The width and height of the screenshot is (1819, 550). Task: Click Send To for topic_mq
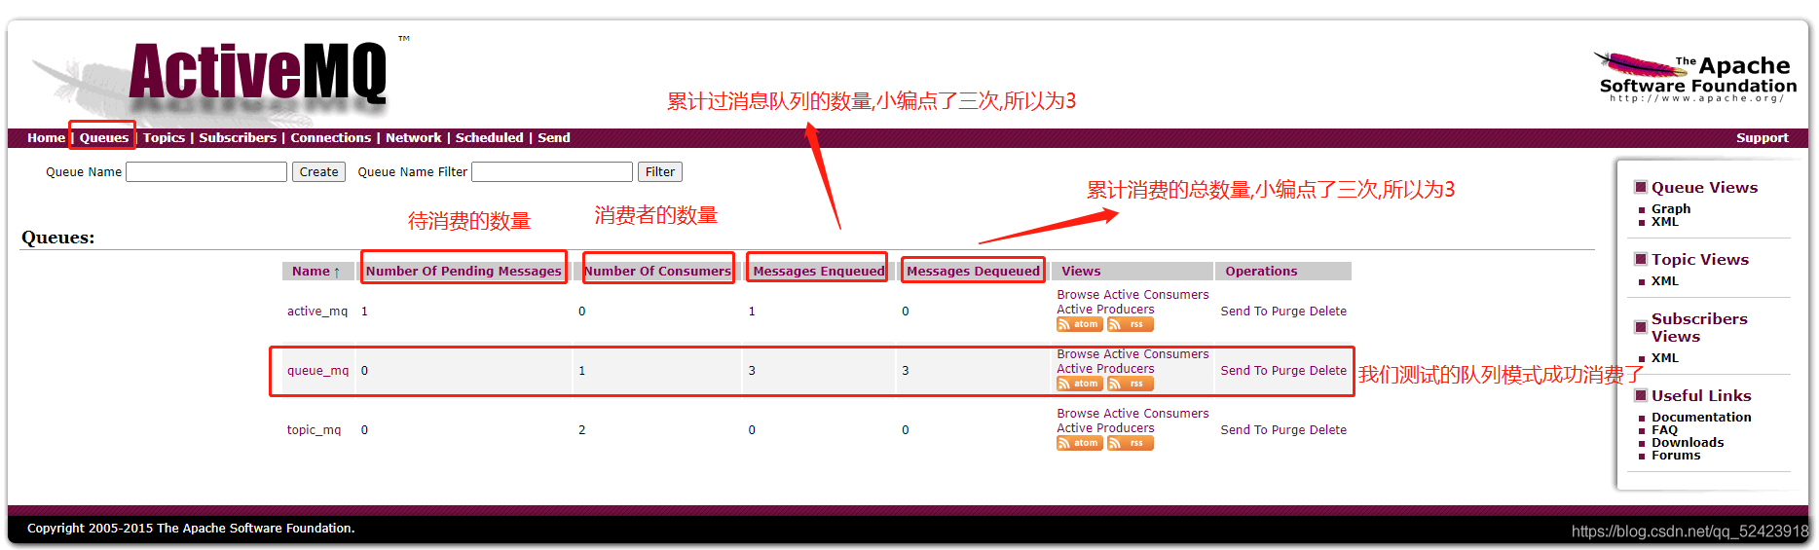[x=1244, y=430]
